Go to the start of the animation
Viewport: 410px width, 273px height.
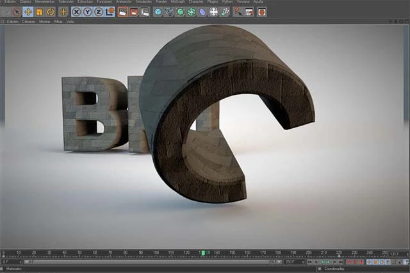(310, 261)
